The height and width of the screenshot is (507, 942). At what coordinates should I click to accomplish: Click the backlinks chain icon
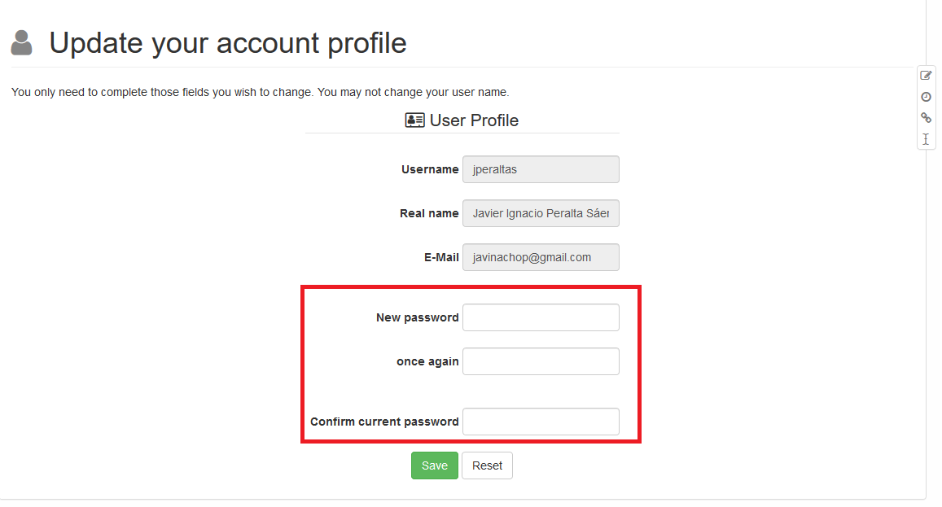(926, 118)
